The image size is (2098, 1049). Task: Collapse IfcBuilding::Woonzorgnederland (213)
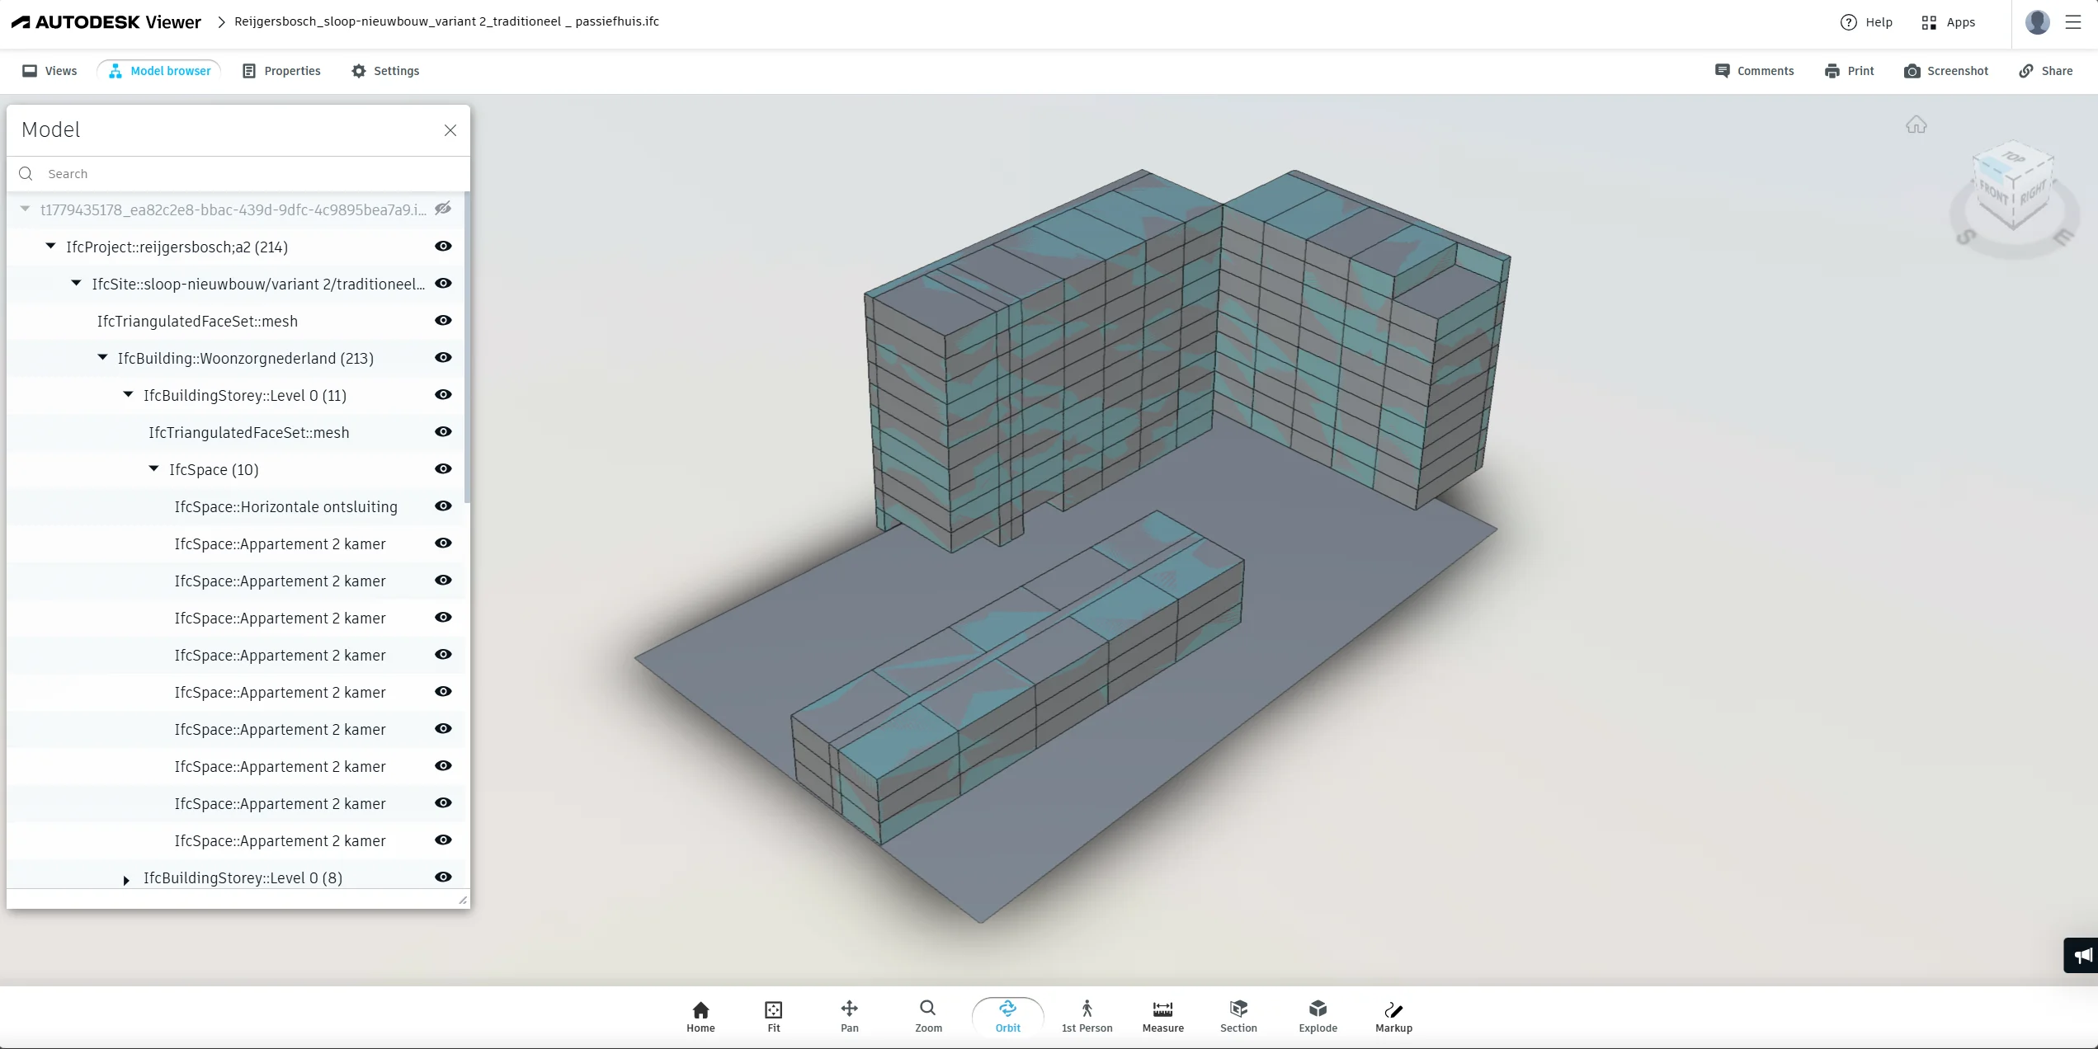click(102, 357)
